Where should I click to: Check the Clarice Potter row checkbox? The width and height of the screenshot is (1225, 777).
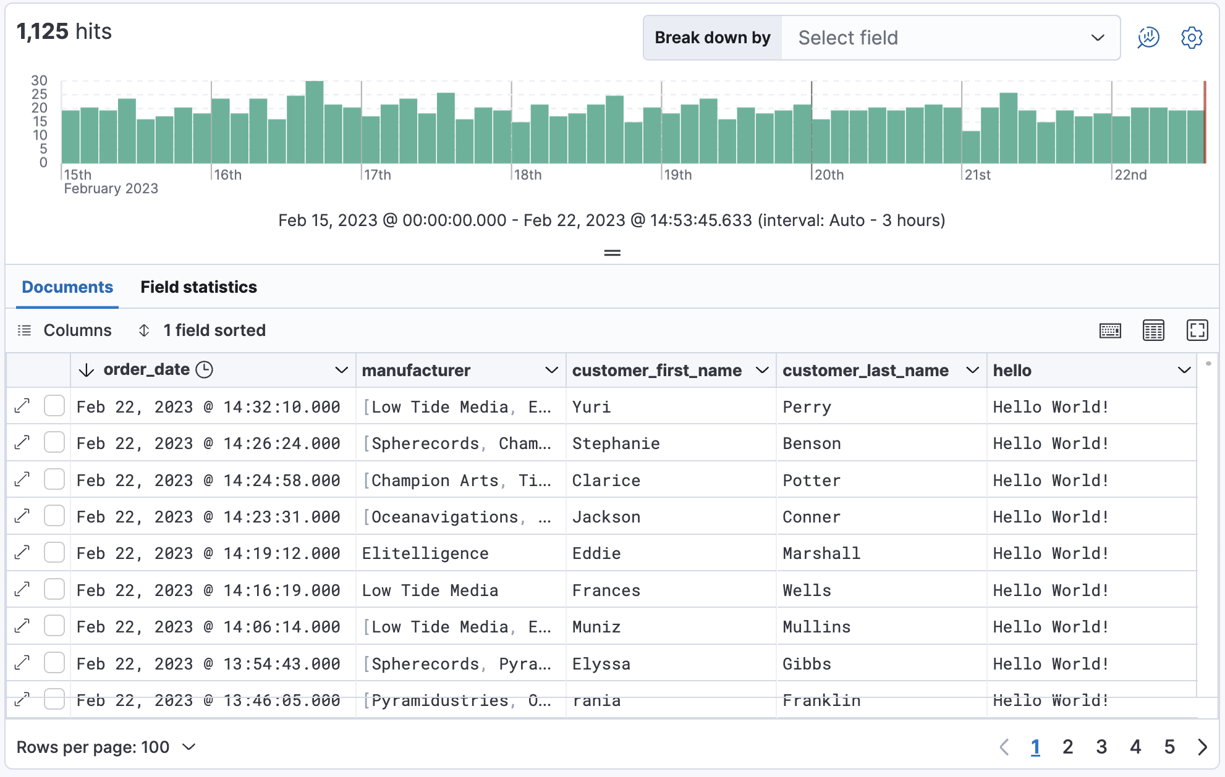click(54, 479)
